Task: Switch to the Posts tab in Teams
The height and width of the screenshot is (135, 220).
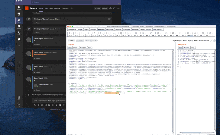Action: tap(41, 8)
